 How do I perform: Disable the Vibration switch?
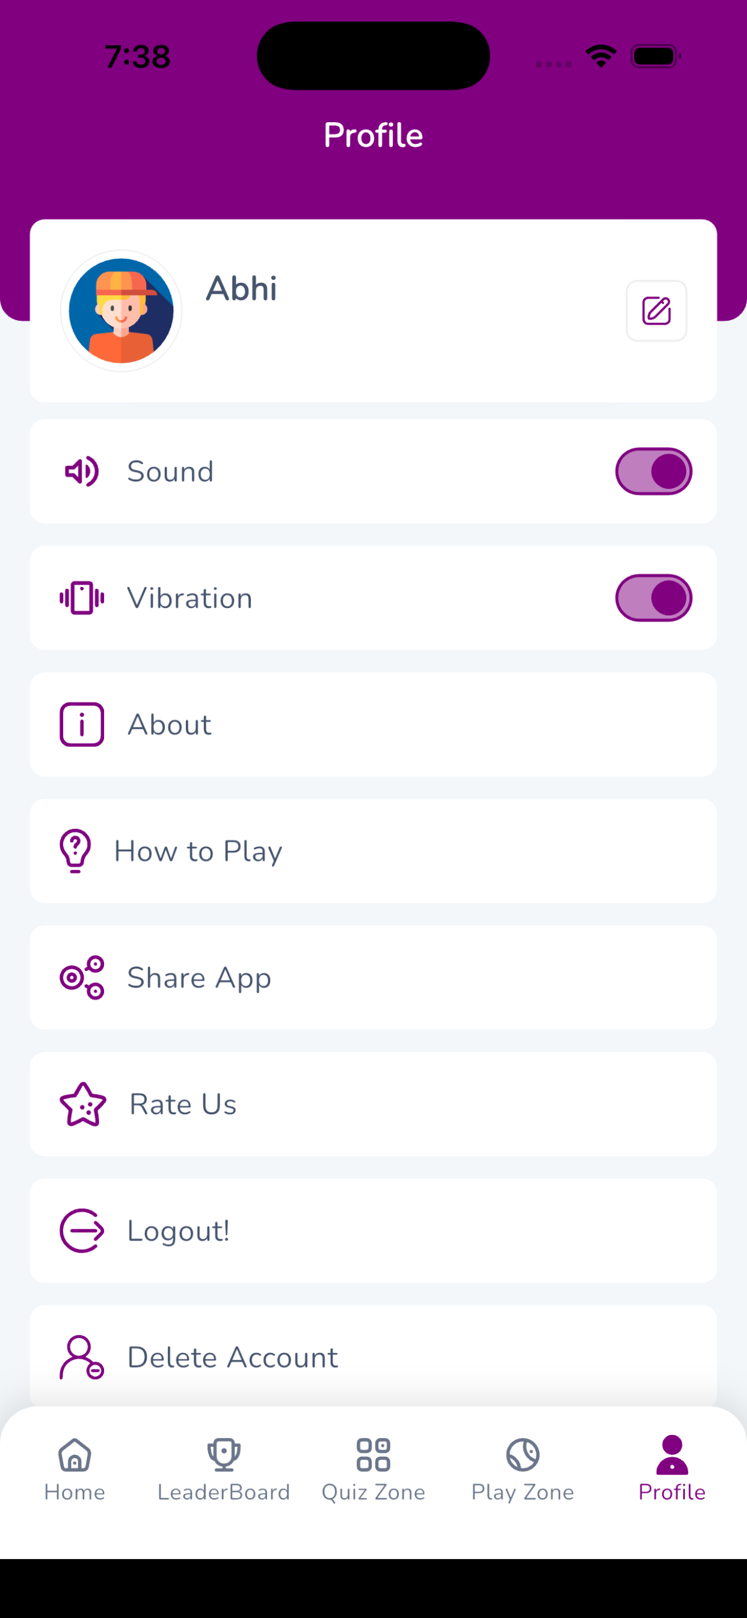pos(653,598)
